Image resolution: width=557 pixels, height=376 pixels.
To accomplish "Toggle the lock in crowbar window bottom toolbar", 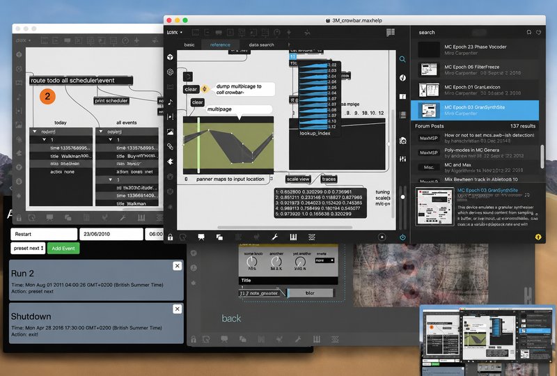I will click(170, 237).
